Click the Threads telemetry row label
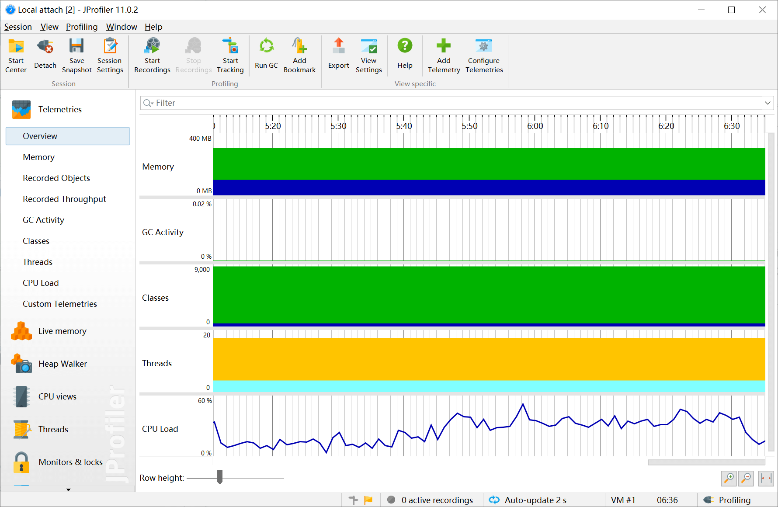The height and width of the screenshot is (507, 778). coord(156,363)
